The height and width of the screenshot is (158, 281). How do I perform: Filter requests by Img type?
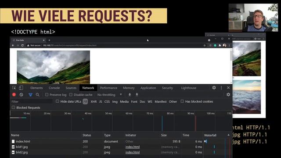click(x=115, y=101)
